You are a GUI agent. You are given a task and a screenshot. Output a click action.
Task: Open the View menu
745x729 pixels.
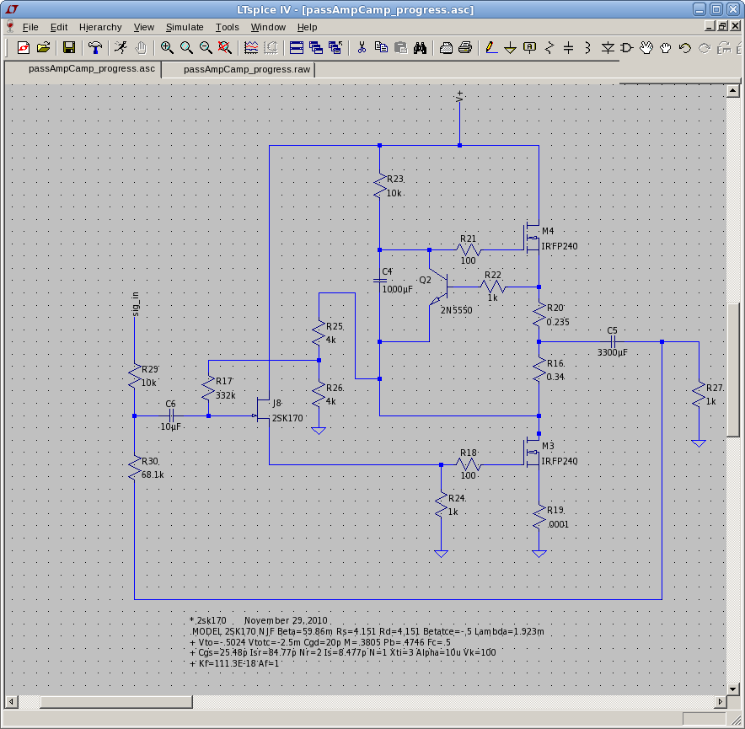143,27
